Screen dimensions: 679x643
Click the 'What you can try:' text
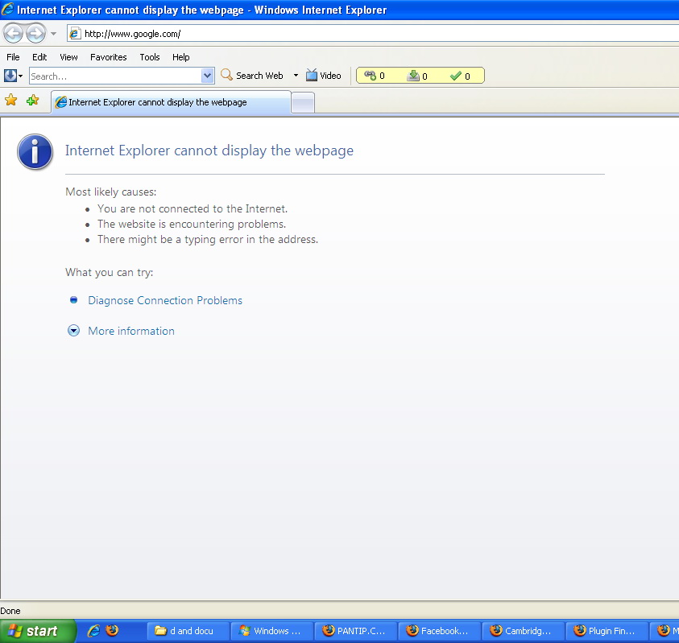[109, 272]
